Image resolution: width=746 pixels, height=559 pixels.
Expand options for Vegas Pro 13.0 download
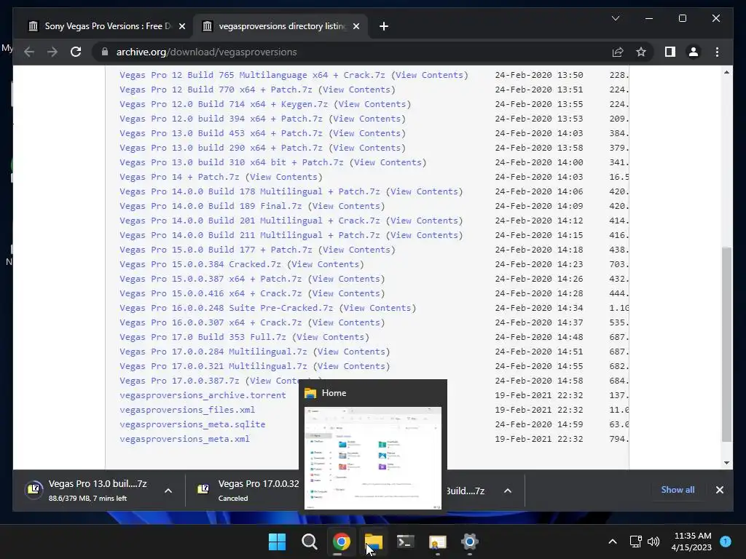click(168, 491)
